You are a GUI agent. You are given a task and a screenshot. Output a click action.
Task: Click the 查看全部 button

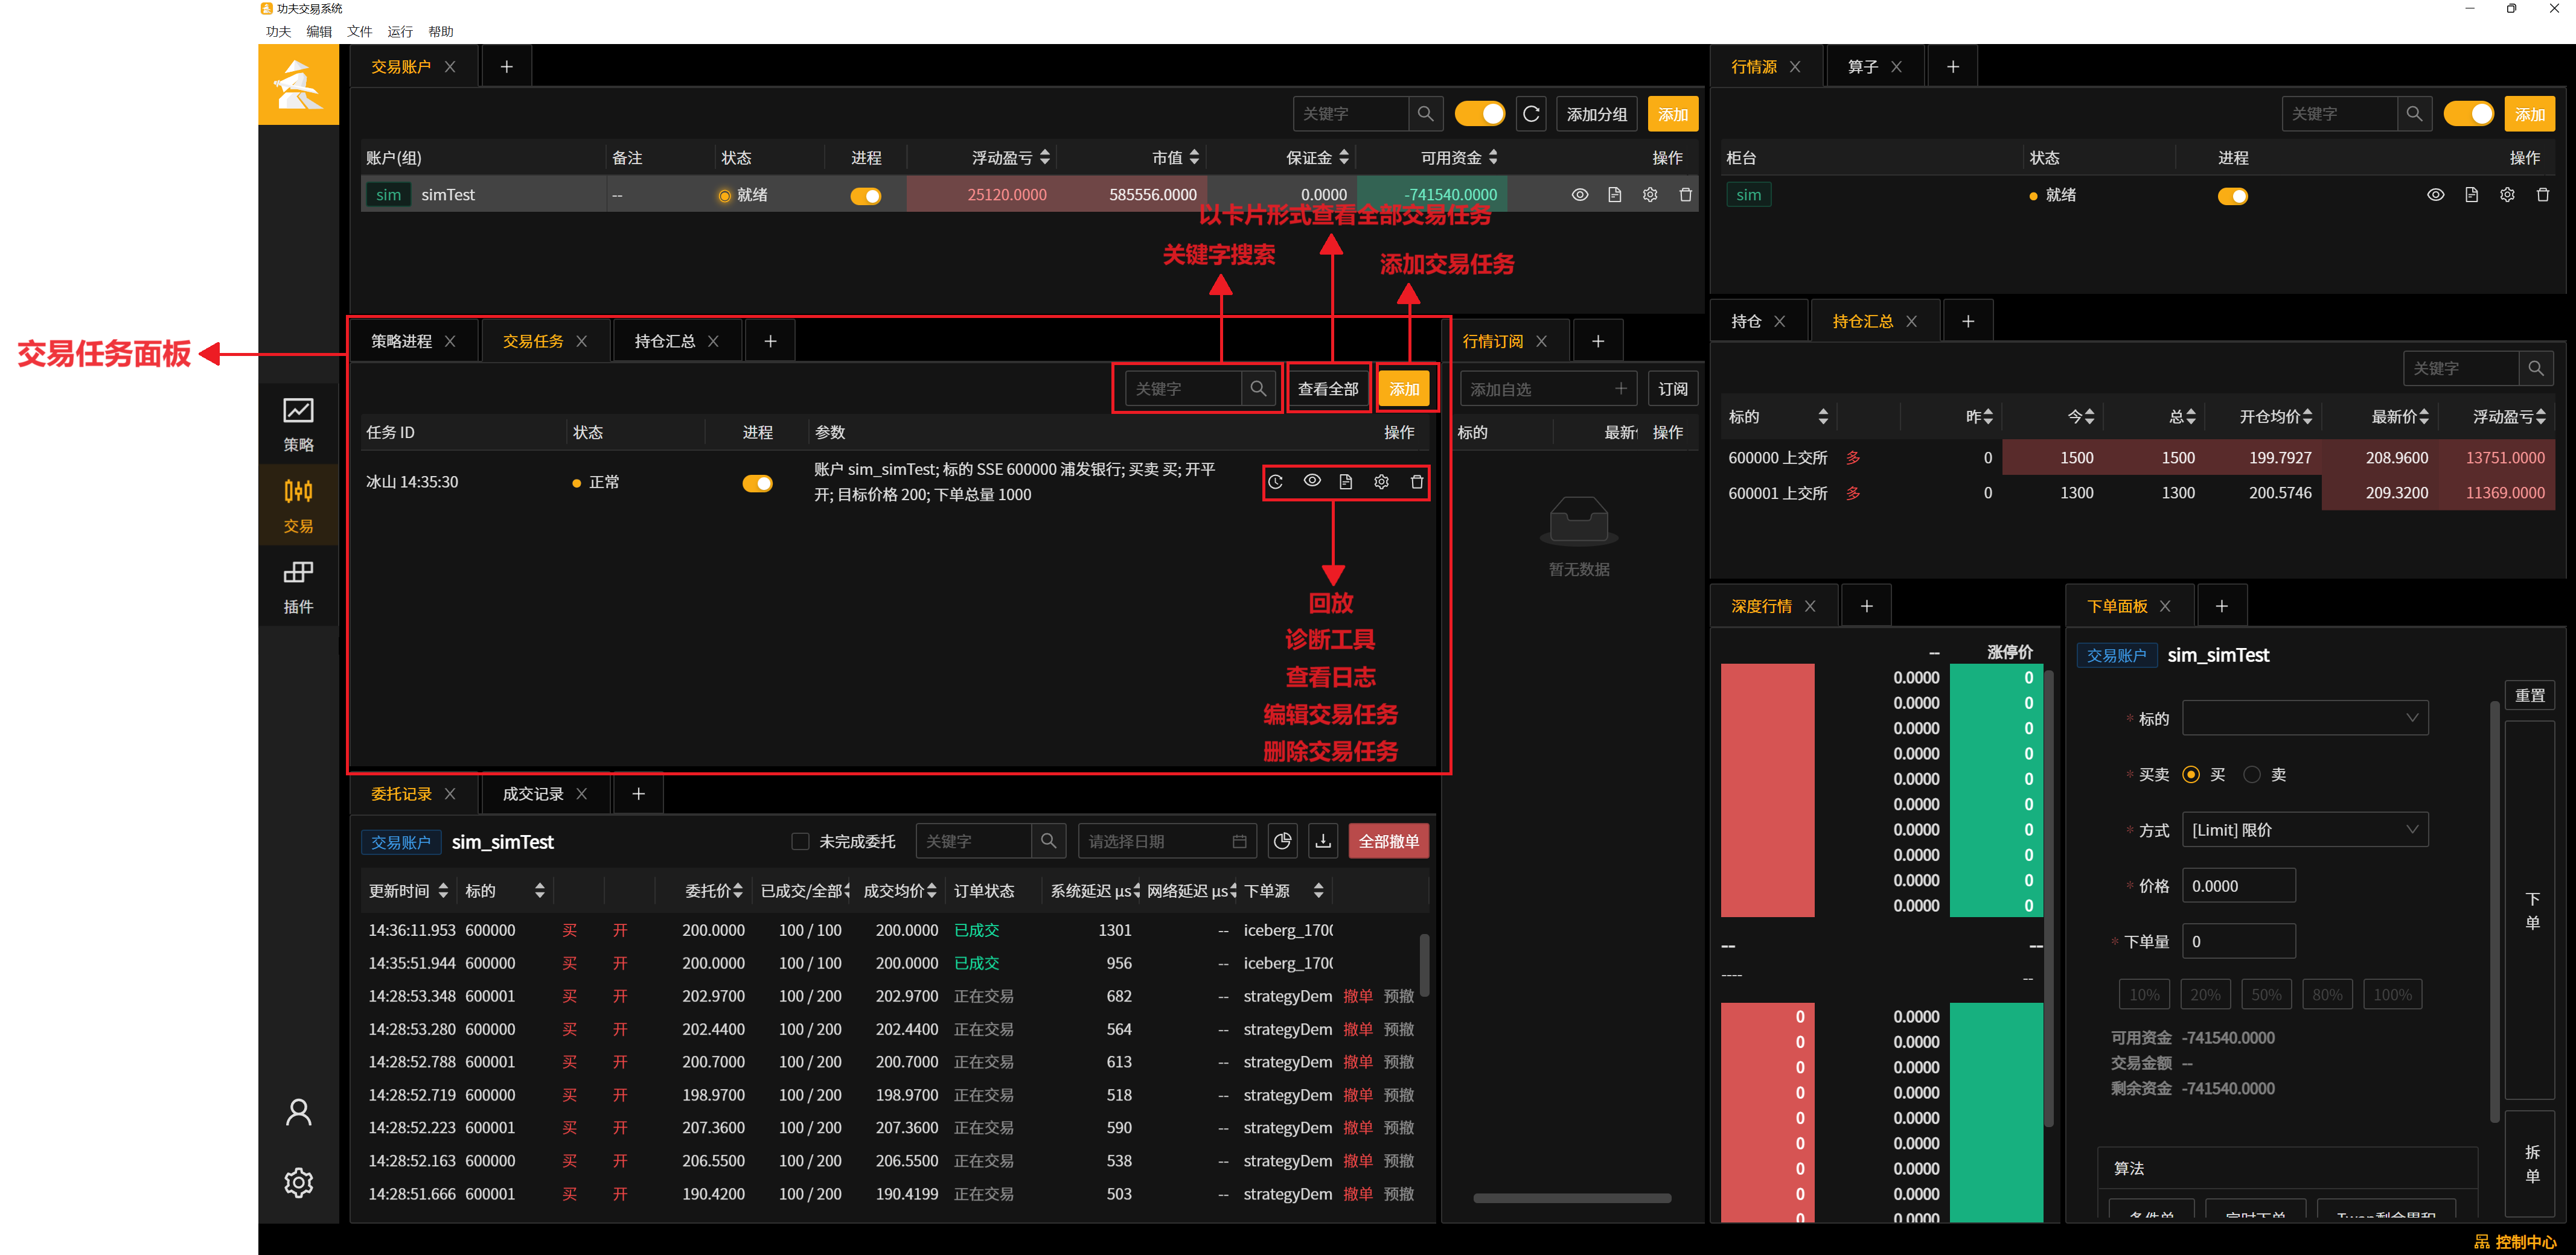coord(1327,389)
